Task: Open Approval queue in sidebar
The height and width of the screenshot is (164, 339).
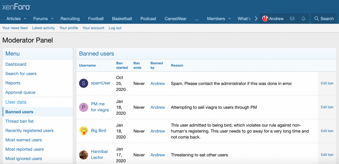Action: [20, 92]
